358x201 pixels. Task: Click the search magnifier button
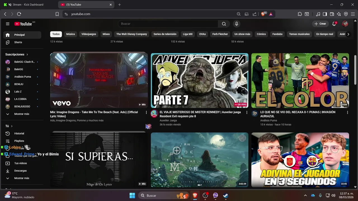pos(224,24)
